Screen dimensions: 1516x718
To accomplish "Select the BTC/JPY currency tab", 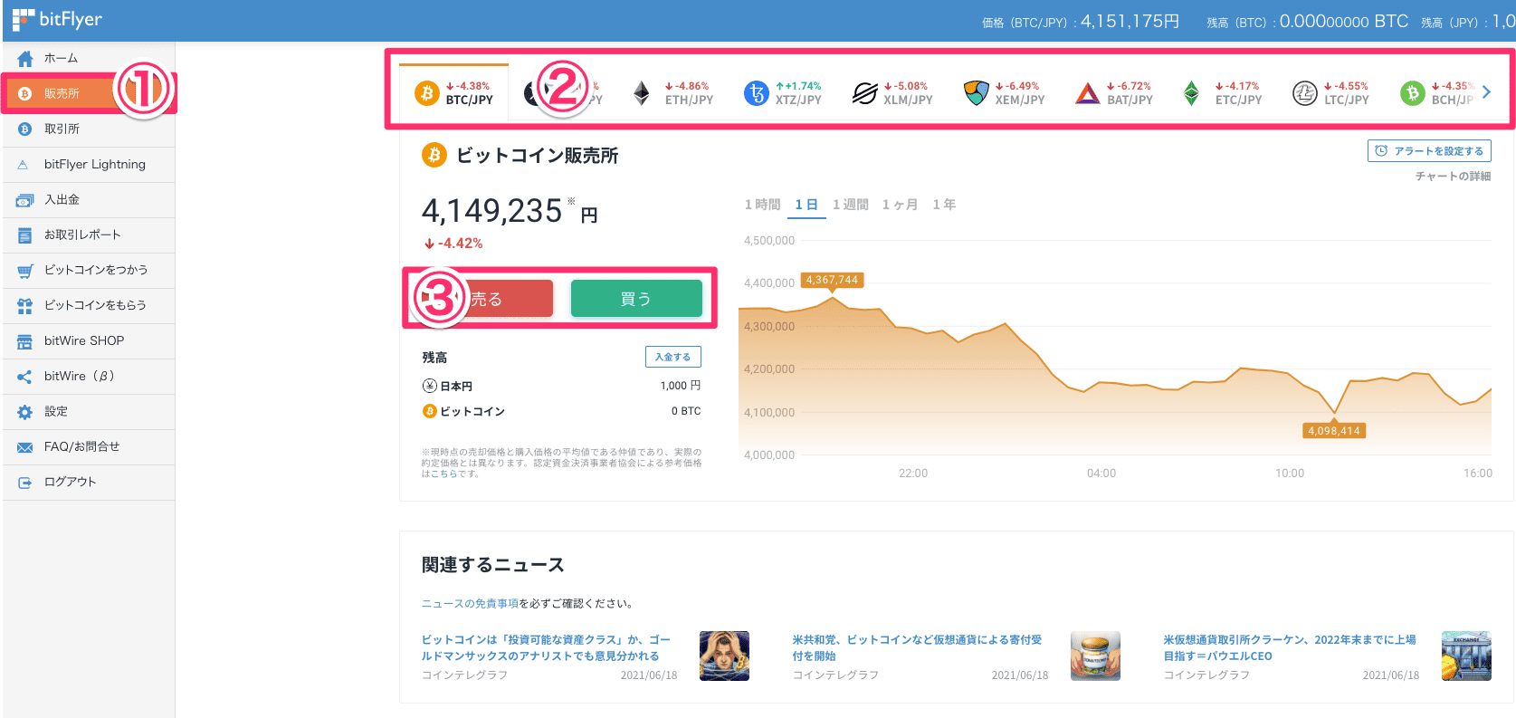I will click(x=454, y=92).
